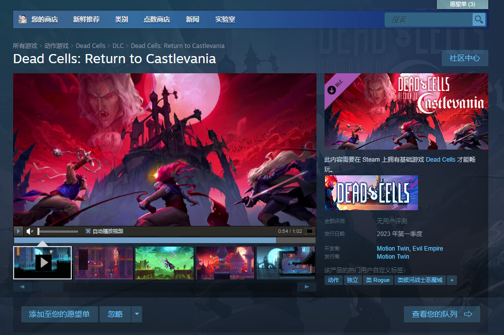Open the video in fullscreen mode
The image size is (504, 335).
pos(309,231)
